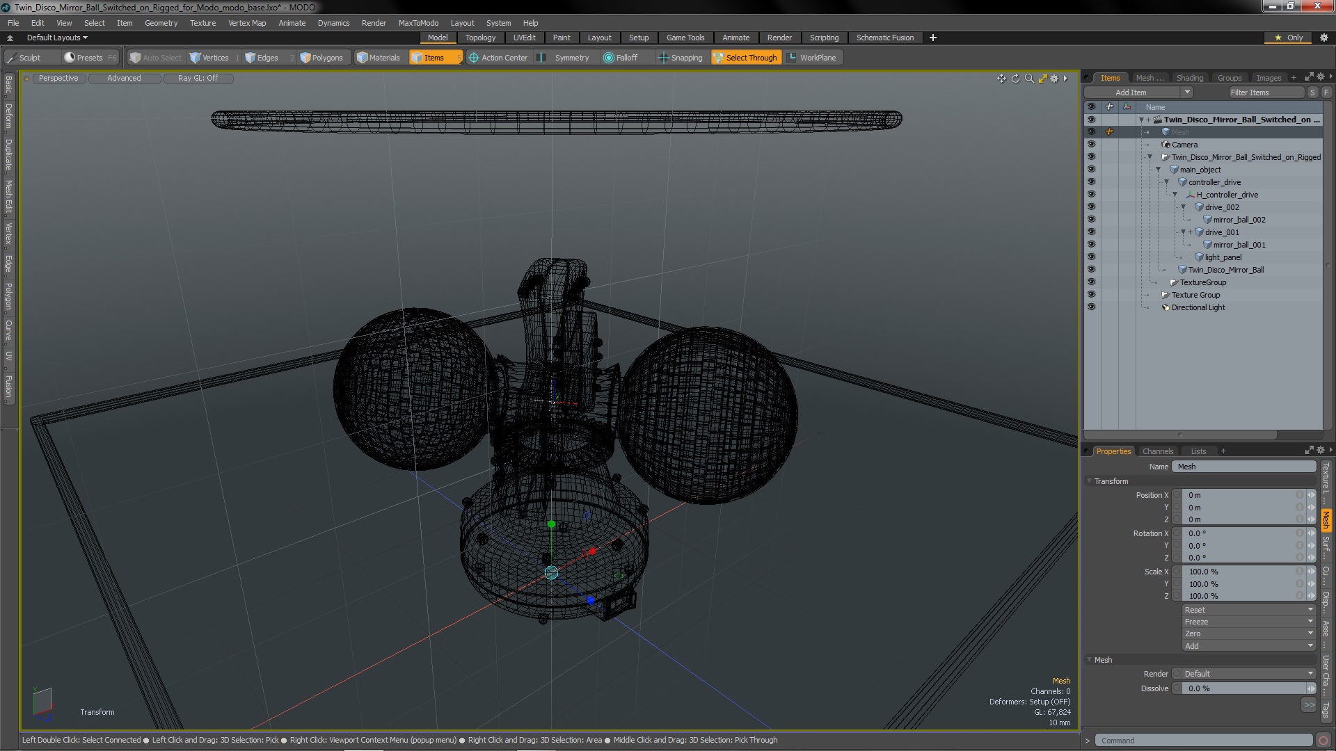Viewport: 1336px width, 751px height.
Task: Switch to the Channels tab
Action: [1157, 451]
